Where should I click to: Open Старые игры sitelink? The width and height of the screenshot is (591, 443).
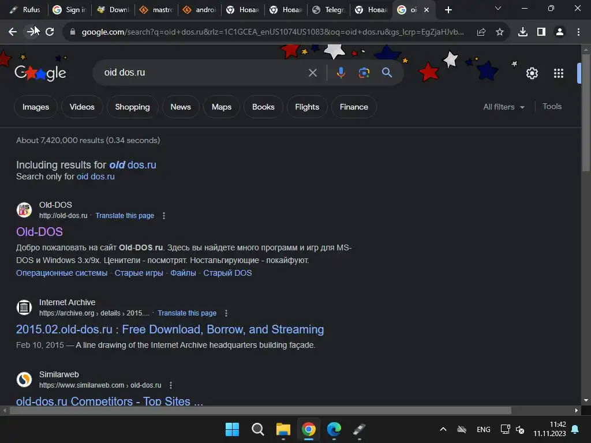pyautogui.click(x=139, y=273)
